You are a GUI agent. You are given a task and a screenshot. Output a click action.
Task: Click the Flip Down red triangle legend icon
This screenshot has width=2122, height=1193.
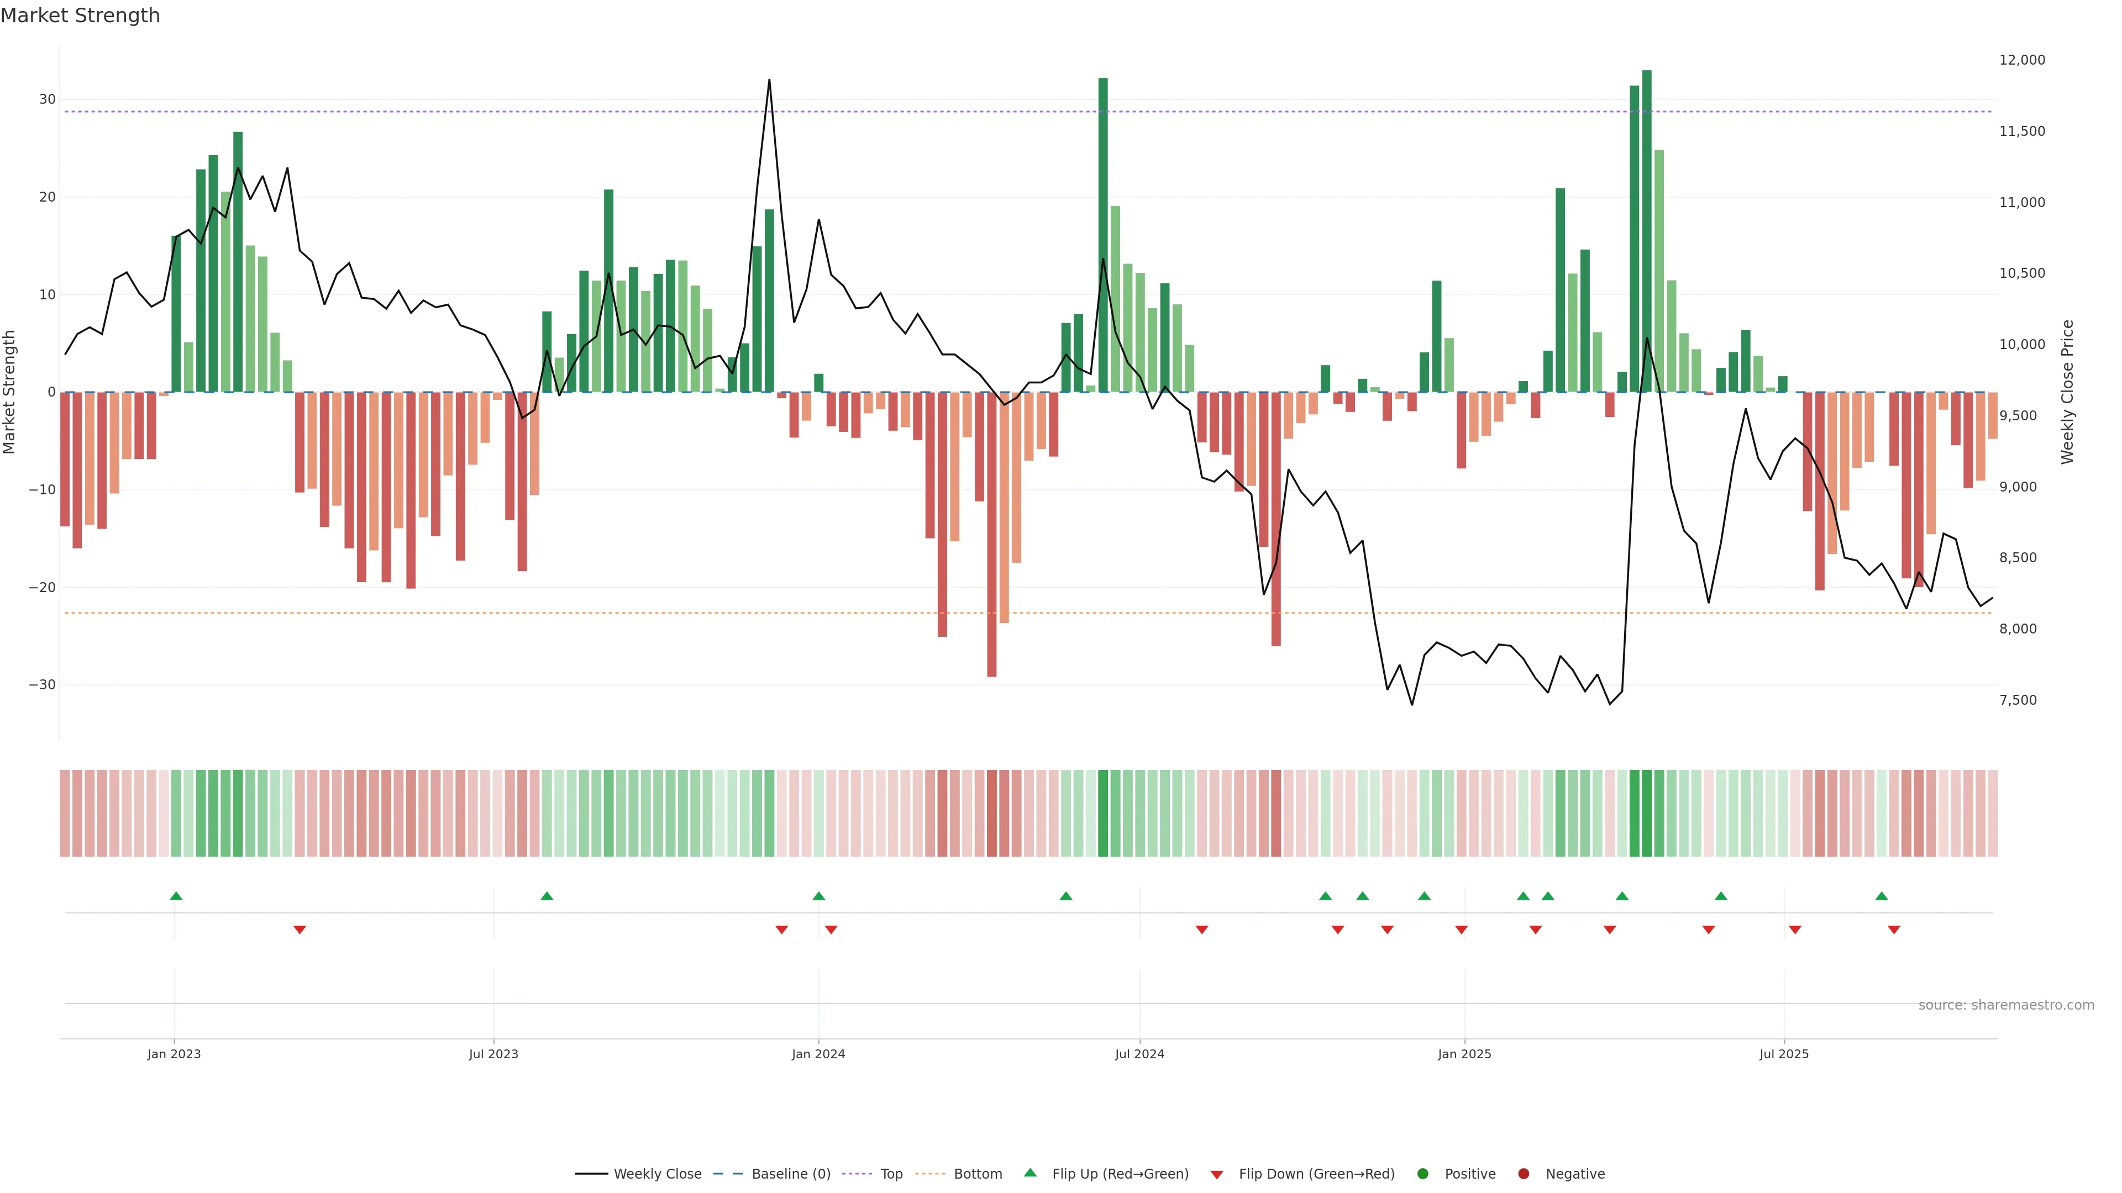click(x=1217, y=1174)
